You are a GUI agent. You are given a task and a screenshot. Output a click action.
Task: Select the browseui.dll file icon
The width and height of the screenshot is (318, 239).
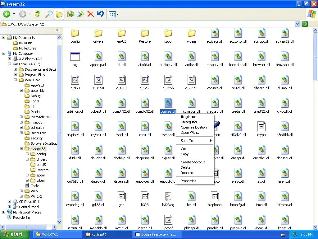284,57
